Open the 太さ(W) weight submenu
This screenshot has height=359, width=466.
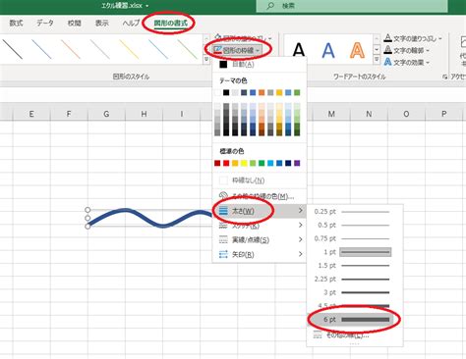[x=260, y=211]
